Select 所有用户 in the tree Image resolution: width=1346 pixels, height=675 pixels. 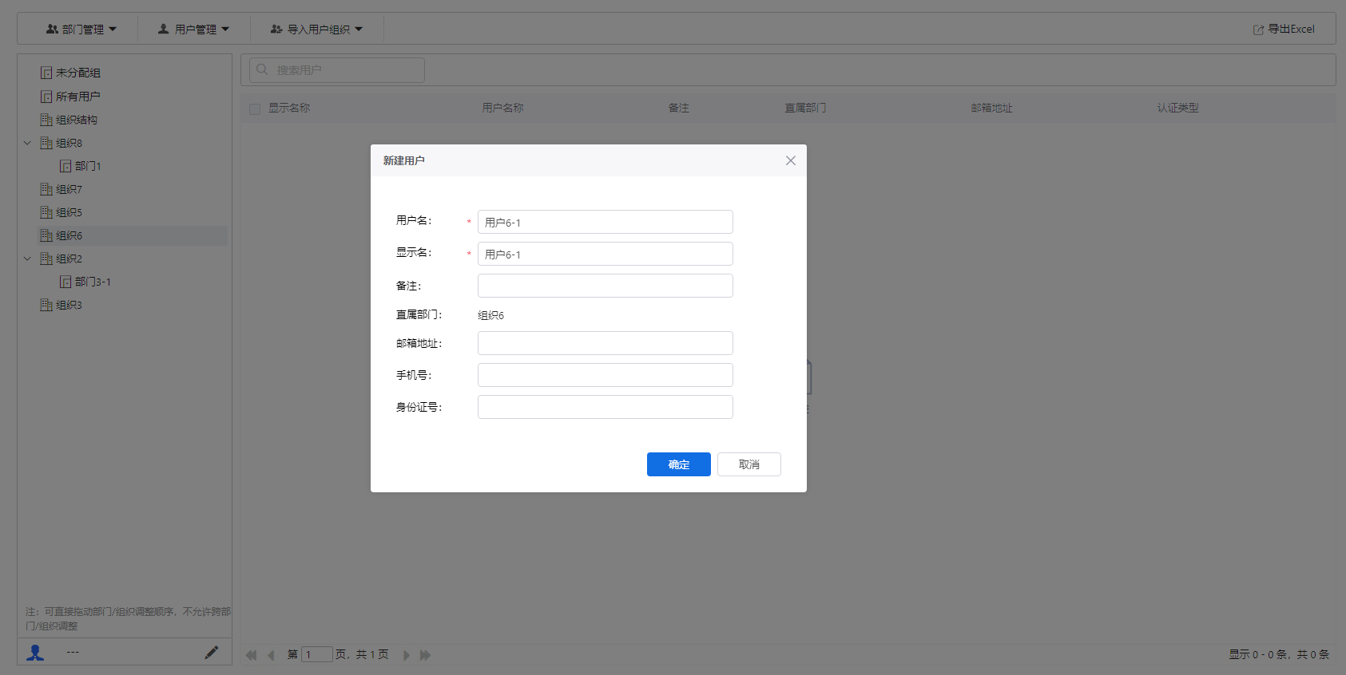tap(77, 97)
